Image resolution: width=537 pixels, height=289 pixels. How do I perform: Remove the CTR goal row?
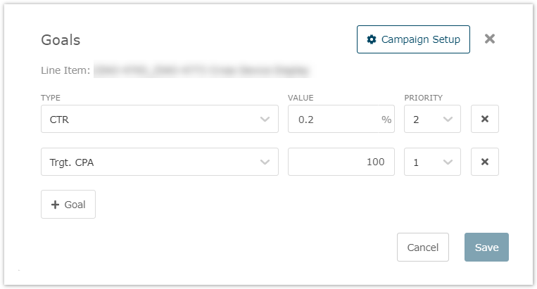click(484, 119)
